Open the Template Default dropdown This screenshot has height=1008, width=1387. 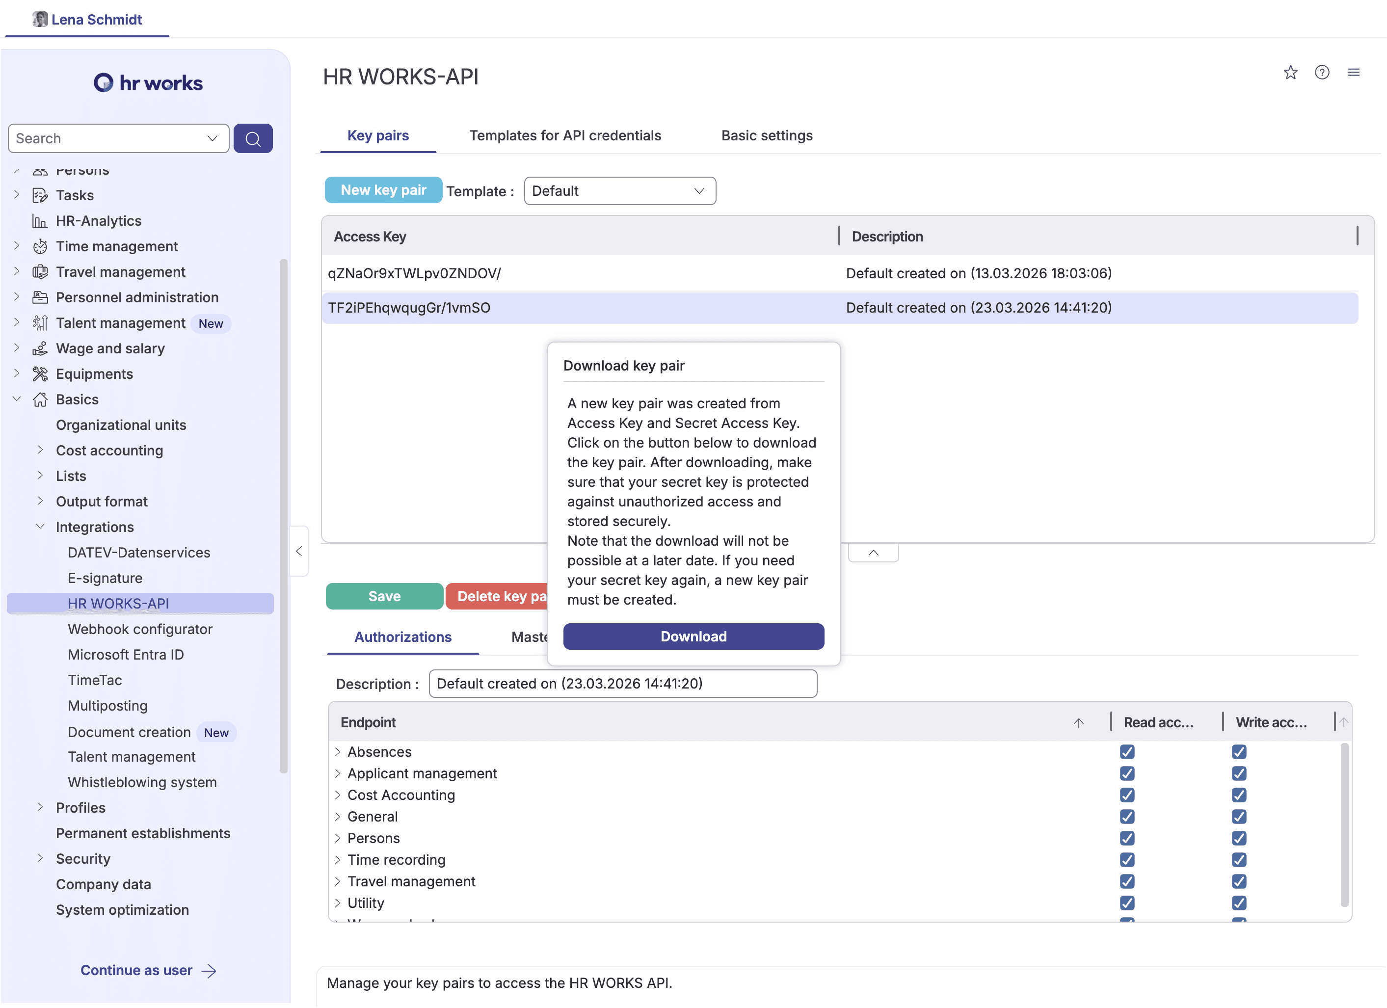[619, 191]
